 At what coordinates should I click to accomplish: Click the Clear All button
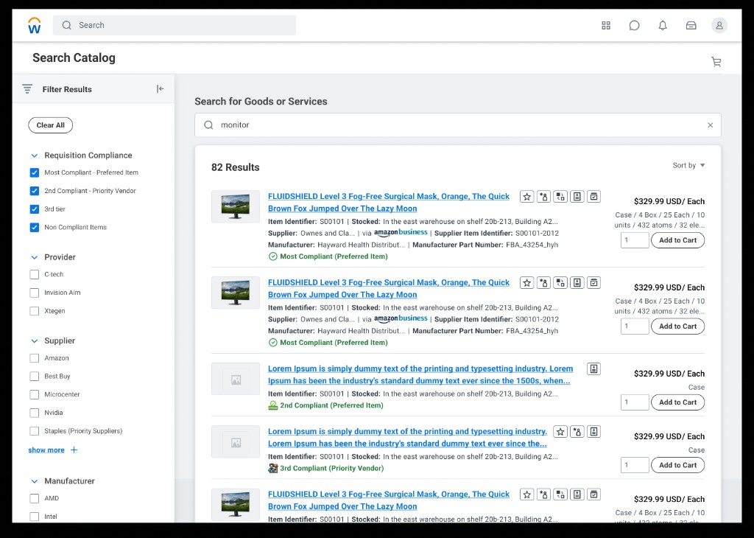click(x=51, y=125)
